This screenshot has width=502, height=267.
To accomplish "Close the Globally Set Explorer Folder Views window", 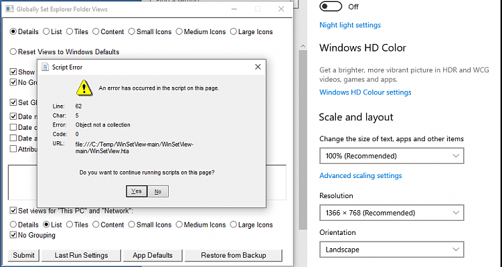I will pyautogui.click(x=281, y=9).
